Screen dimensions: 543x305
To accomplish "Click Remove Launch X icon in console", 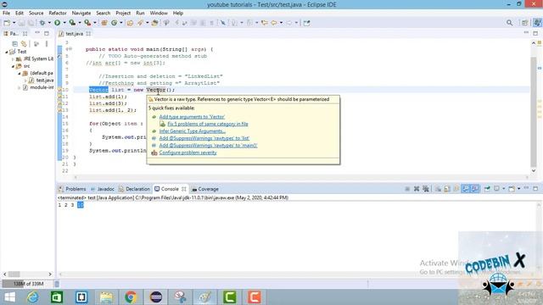I will (417, 189).
